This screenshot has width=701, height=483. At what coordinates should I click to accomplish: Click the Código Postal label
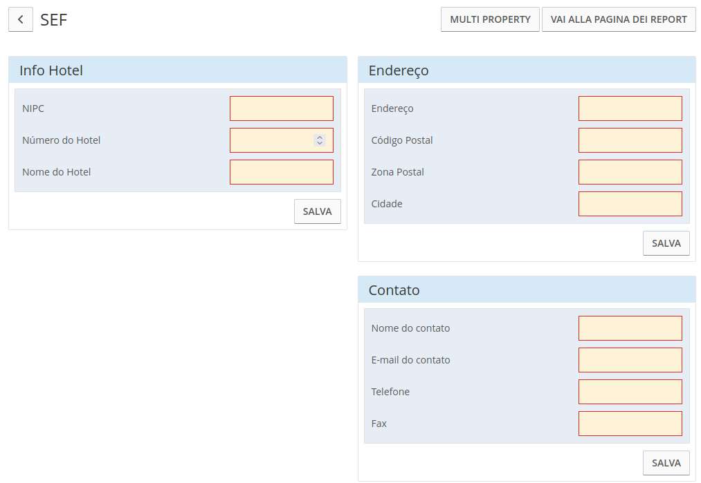(402, 140)
